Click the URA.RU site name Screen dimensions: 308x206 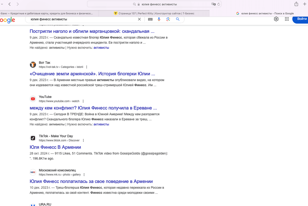coord(45,204)
